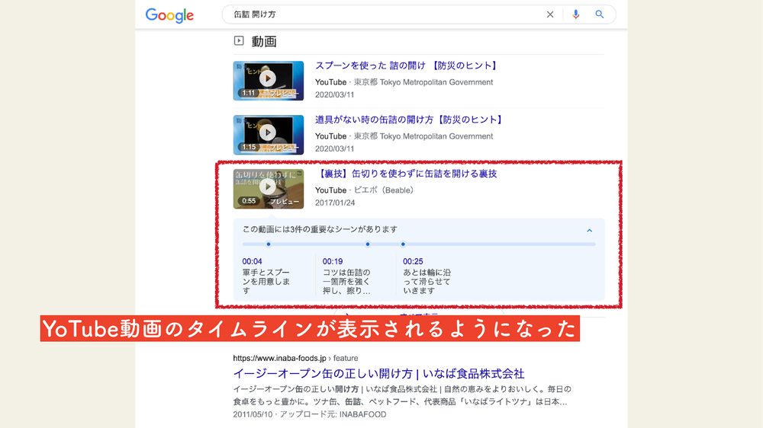763x428 pixels.
Task: Clear the search box with the X icon
Action: pyautogui.click(x=550, y=14)
